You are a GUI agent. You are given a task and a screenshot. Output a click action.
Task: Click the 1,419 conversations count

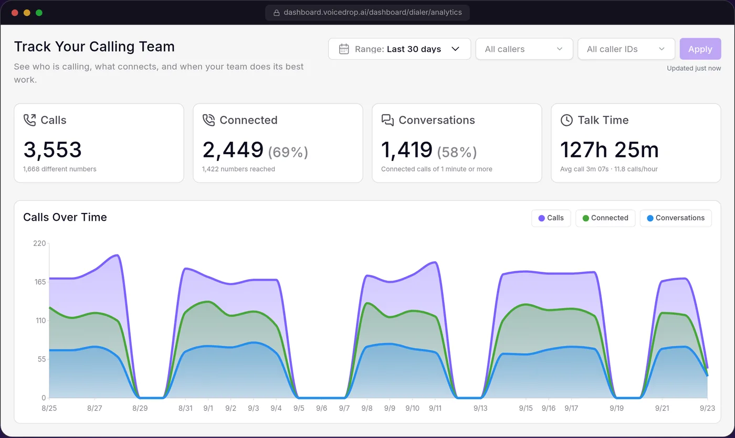point(407,150)
